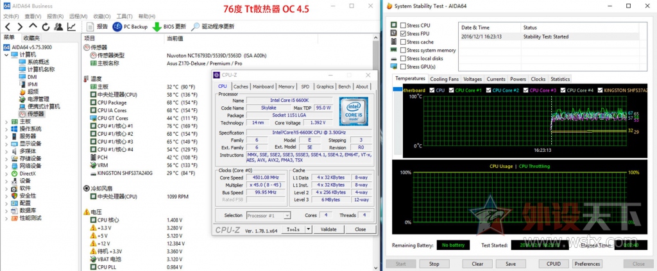Toggle CPU Core #2 graph checkbox
This screenshot has height=271, width=657.
[x=488, y=90]
